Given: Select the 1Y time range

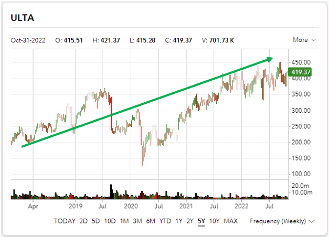Looking at the screenshot, I should [179, 221].
